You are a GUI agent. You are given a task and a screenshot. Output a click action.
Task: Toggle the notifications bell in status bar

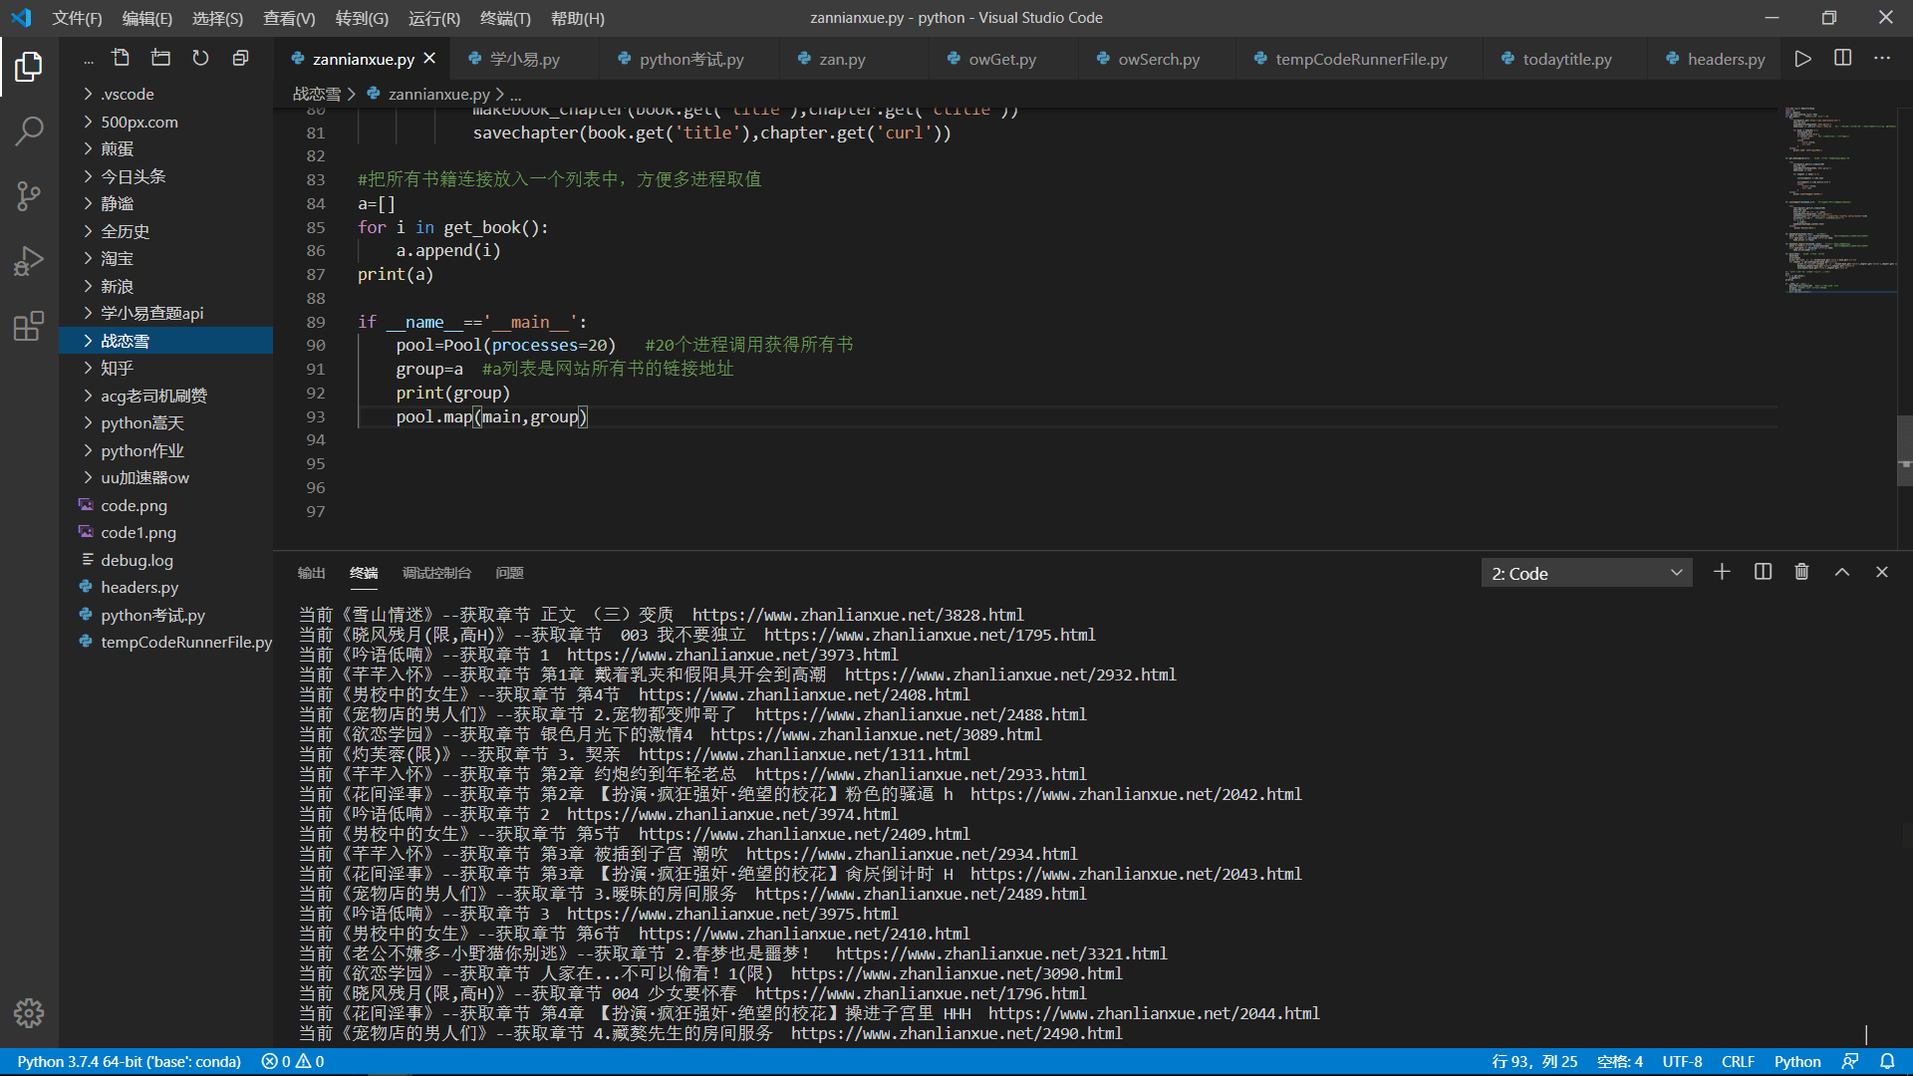point(1887,1061)
